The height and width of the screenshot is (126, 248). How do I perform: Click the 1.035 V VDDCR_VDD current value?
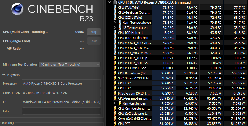(168, 58)
